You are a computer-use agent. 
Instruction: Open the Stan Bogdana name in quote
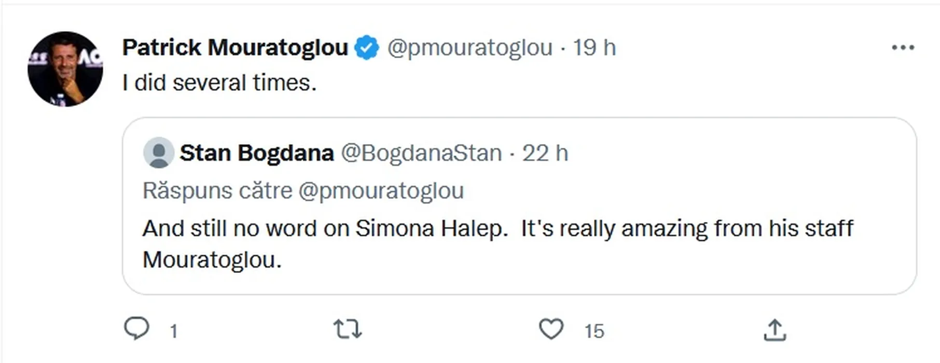(x=257, y=153)
